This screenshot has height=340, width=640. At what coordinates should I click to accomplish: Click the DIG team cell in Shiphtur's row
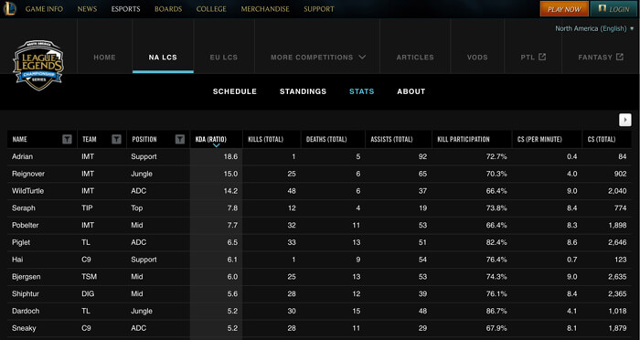[88, 293]
